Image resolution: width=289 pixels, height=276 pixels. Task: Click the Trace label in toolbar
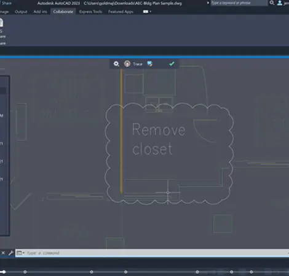click(x=138, y=64)
